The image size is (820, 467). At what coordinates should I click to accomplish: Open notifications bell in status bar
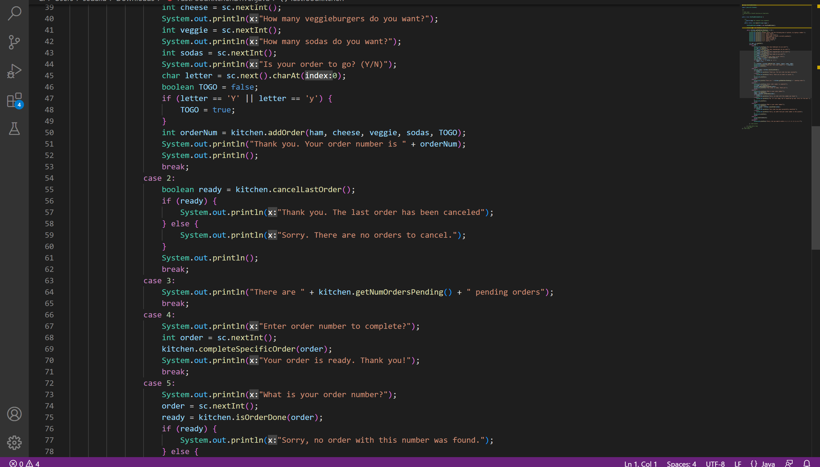[x=807, y=463]
